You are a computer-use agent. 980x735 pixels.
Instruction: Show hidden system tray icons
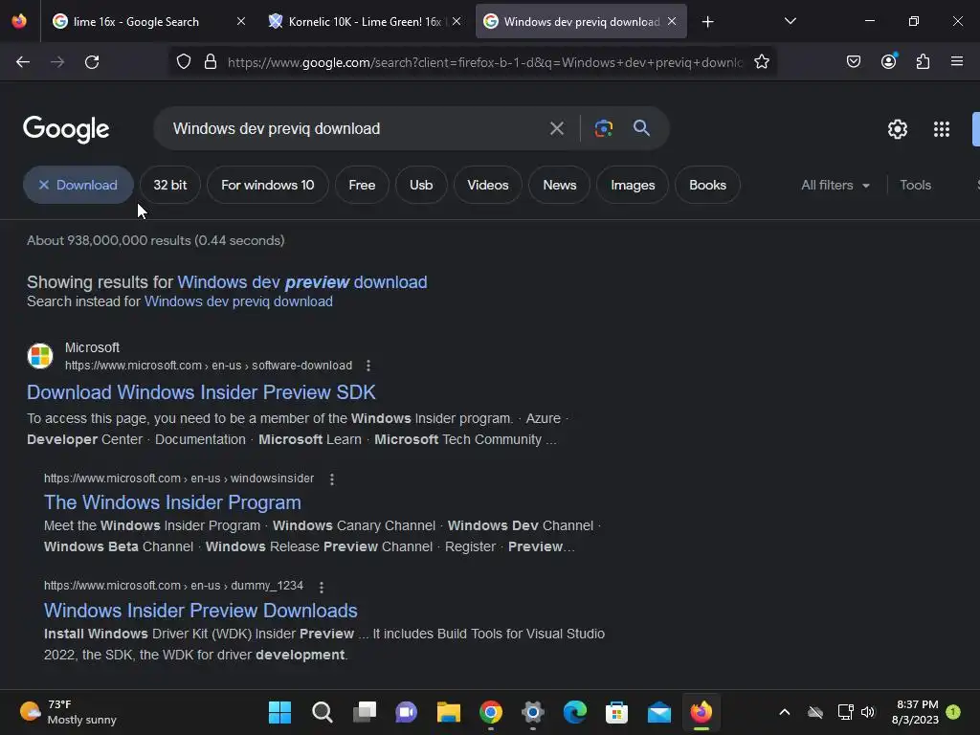[x=785, y=712]
